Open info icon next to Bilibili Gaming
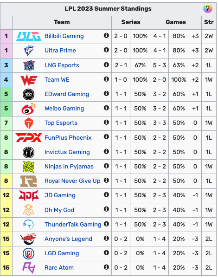The image size is (218, 278). point(106,35)
